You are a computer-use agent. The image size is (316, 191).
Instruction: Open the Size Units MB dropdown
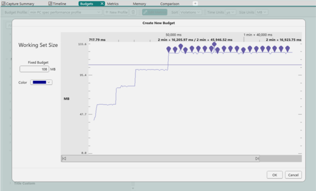tap(262, 12)
